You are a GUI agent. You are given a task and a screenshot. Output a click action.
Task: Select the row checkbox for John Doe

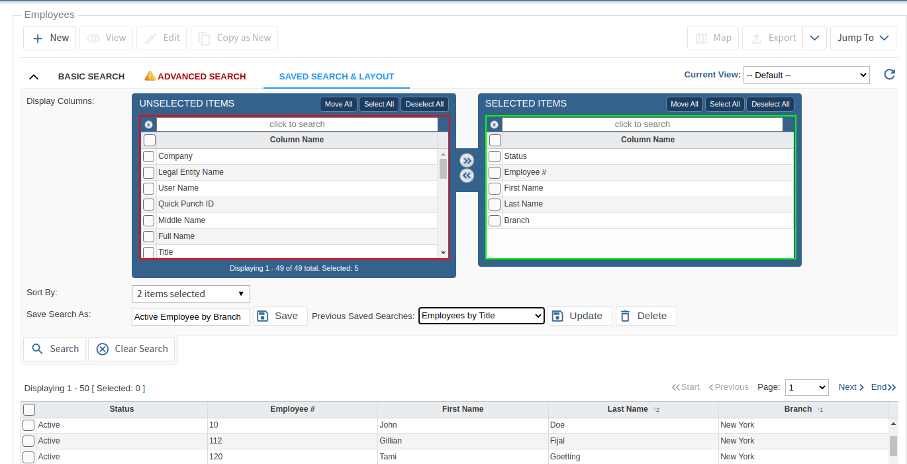coord(29,425)
